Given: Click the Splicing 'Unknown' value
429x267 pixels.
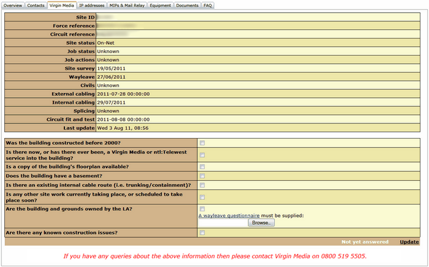Looking at the screenshot, I should (108, 111).
